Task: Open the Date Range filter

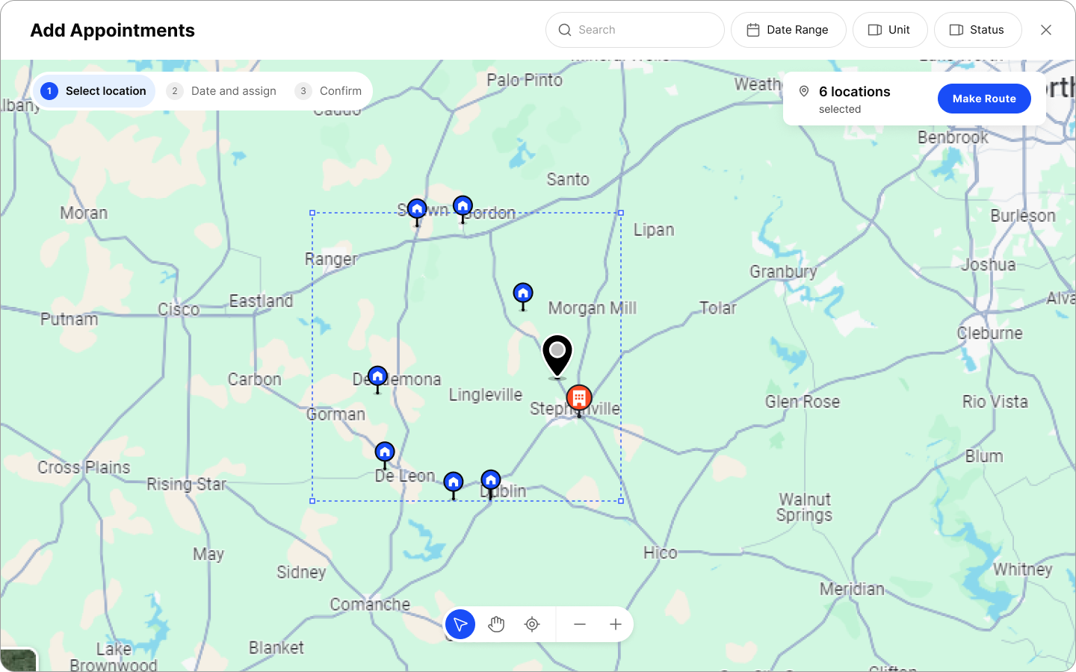Action: pos(788,30)
